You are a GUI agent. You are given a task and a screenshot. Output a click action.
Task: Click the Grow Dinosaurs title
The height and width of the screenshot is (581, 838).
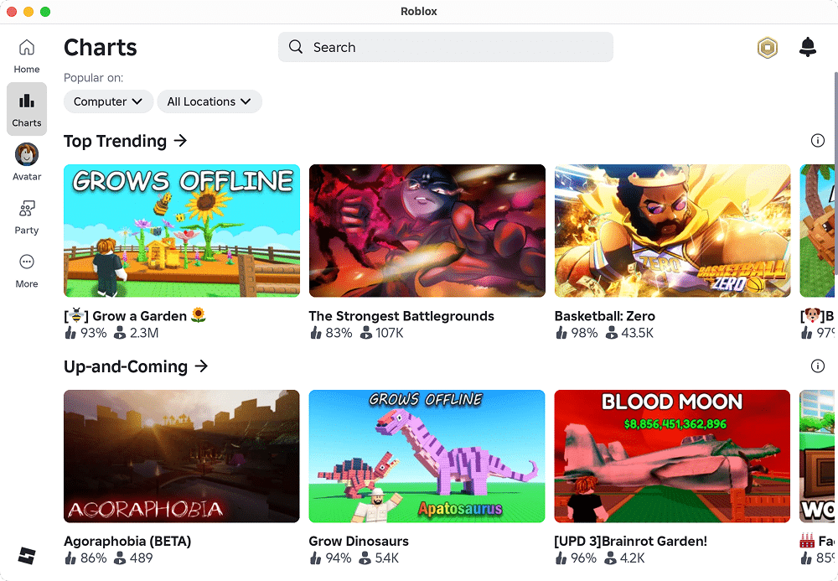(359, 541)
